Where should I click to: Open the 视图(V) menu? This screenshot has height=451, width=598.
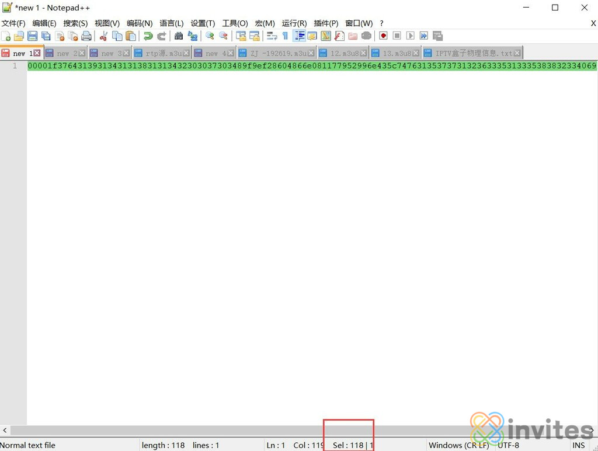click(x=107, y=23)
